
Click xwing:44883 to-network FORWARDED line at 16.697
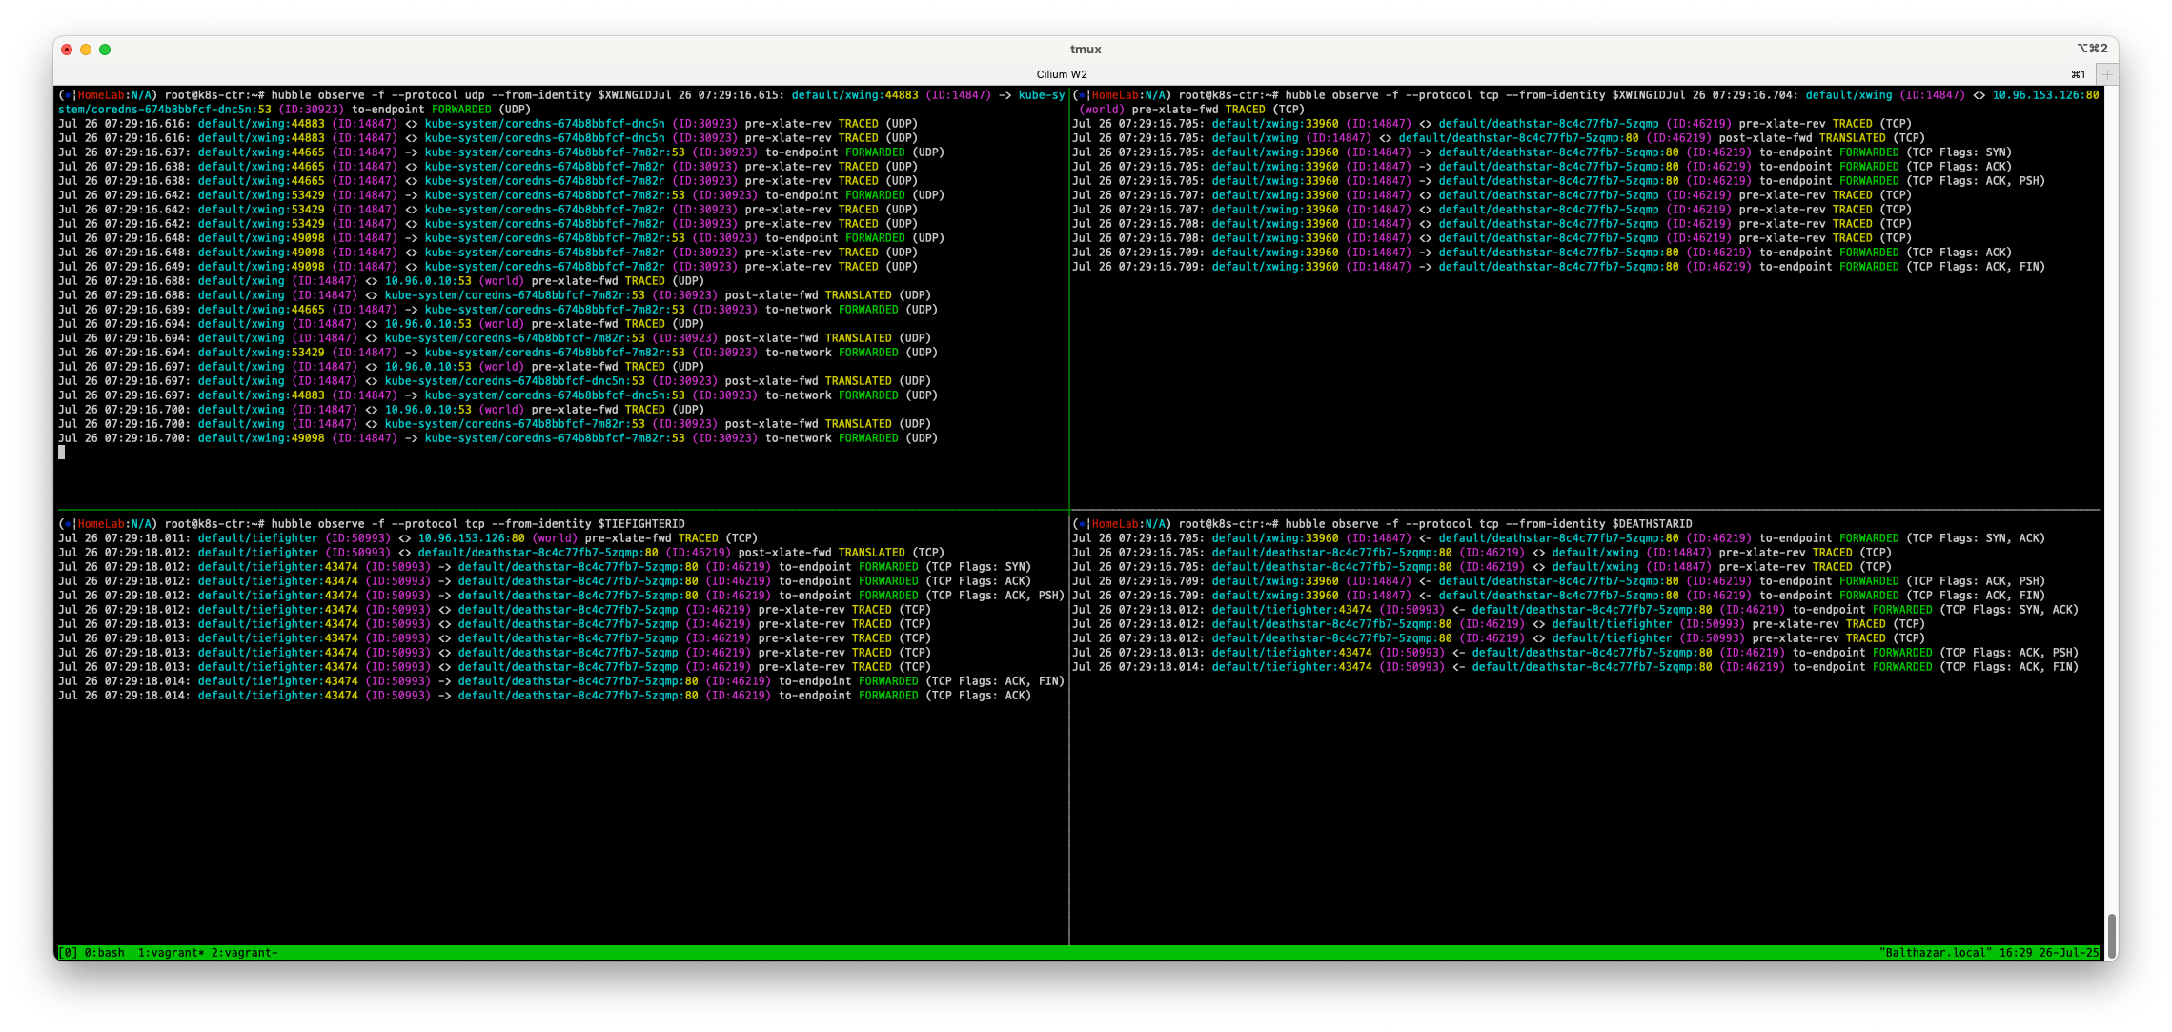coord(497,395)
